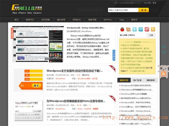Click the red QQ penguin icon

(122, 29)
